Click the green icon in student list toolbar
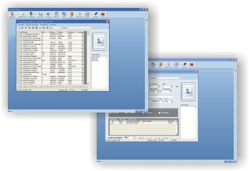Screen dimensions: 249x171 44,27
